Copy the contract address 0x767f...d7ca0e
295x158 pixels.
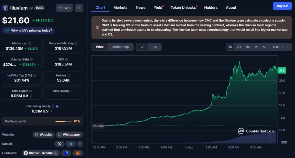pos(56,153)
